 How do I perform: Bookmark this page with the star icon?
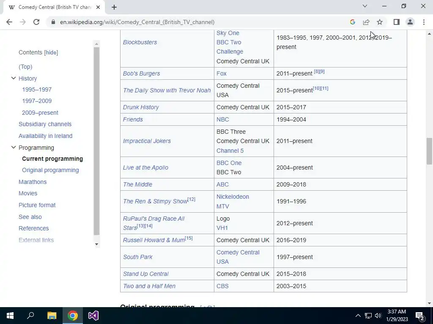tap(380, 22)
